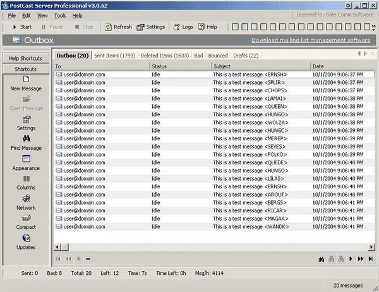Open the Network shortcut
The width and height of the screenshot is (379, 292).
pyautogui.click(x=26, y=203)
